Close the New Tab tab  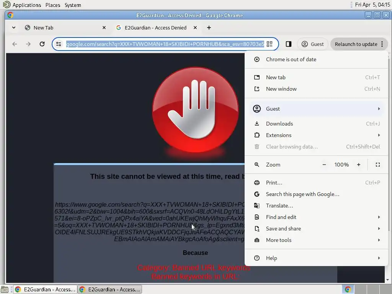[104, 28]
